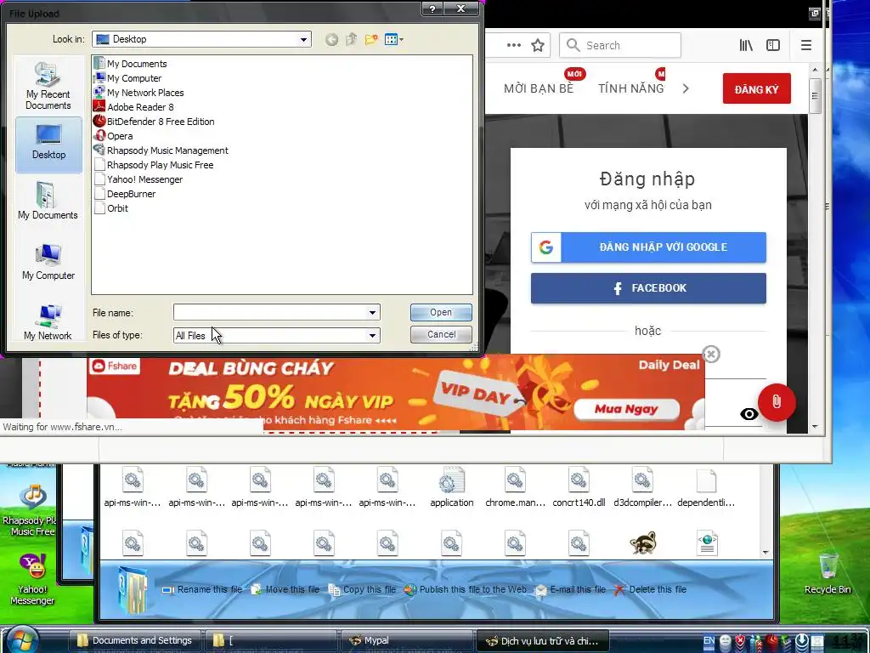
Task: Select d3dcompiler file in Explorer window
Action: coord(642,487)
